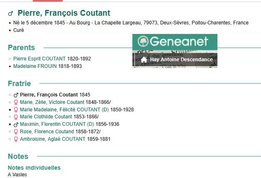Open sibling Ambroisine, Aglaé COUTANT
The width and height of the screenshot is (261, 178).
[x=53, y=139]
